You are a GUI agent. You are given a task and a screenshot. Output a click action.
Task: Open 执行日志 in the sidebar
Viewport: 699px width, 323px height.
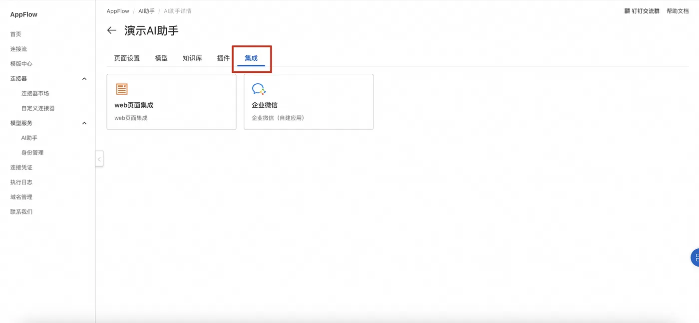coord(21,182)
